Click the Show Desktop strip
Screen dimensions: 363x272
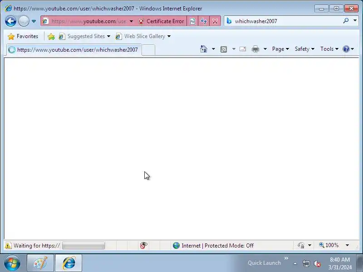360,263
